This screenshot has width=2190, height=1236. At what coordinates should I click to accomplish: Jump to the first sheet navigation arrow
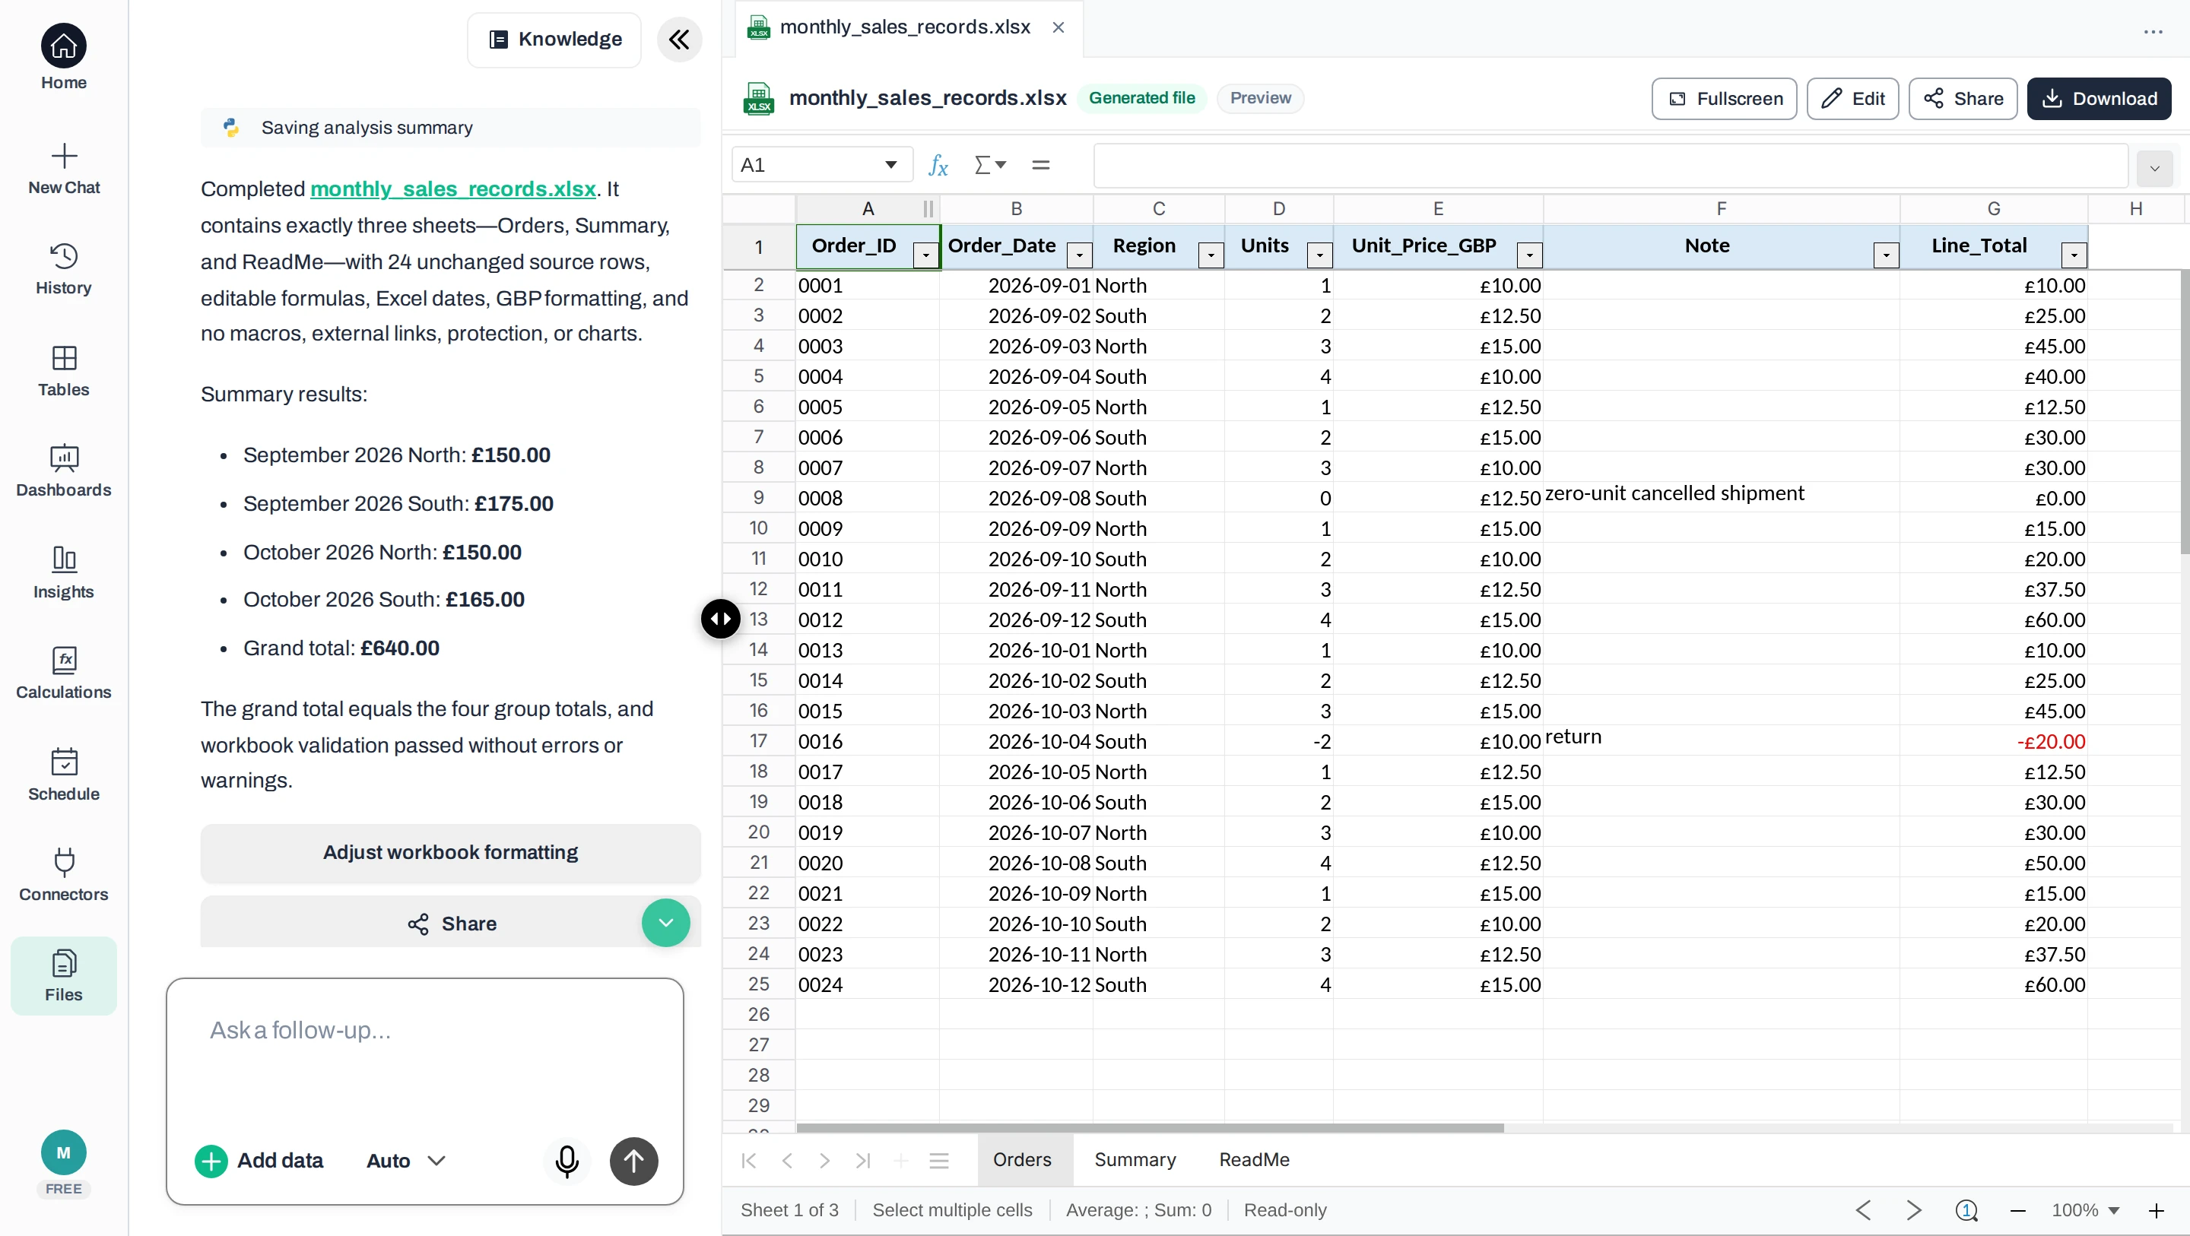[749, 1160]
